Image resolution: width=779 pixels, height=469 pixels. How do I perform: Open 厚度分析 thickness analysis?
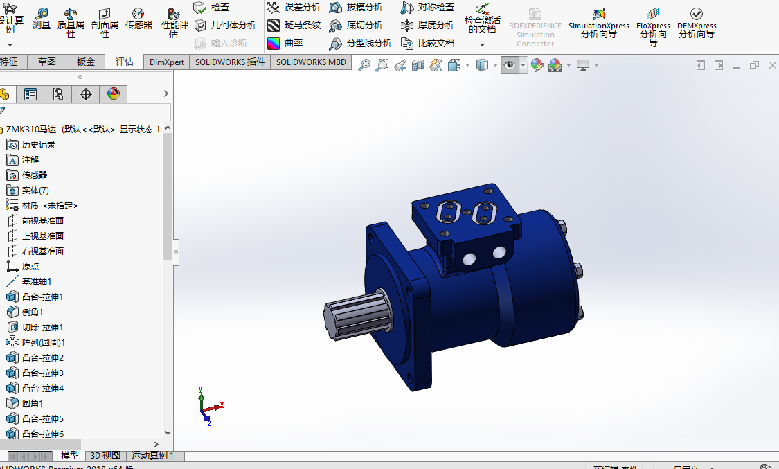[427, 26]
